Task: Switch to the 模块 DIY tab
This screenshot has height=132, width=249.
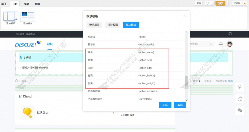Action: tap(38, 4)
